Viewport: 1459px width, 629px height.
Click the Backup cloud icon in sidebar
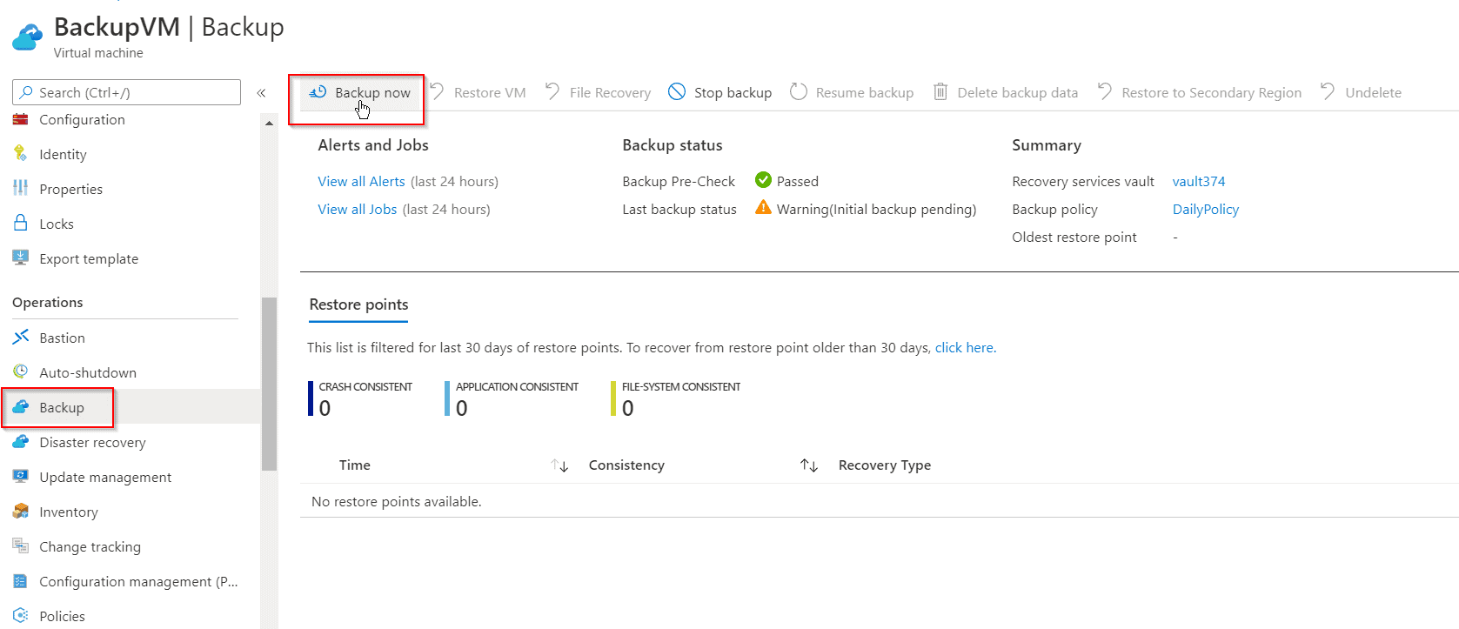coord(21,406)
